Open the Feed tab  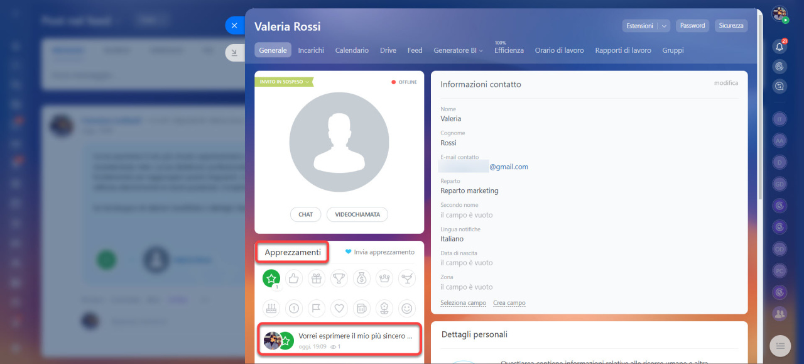click(415, 50)
